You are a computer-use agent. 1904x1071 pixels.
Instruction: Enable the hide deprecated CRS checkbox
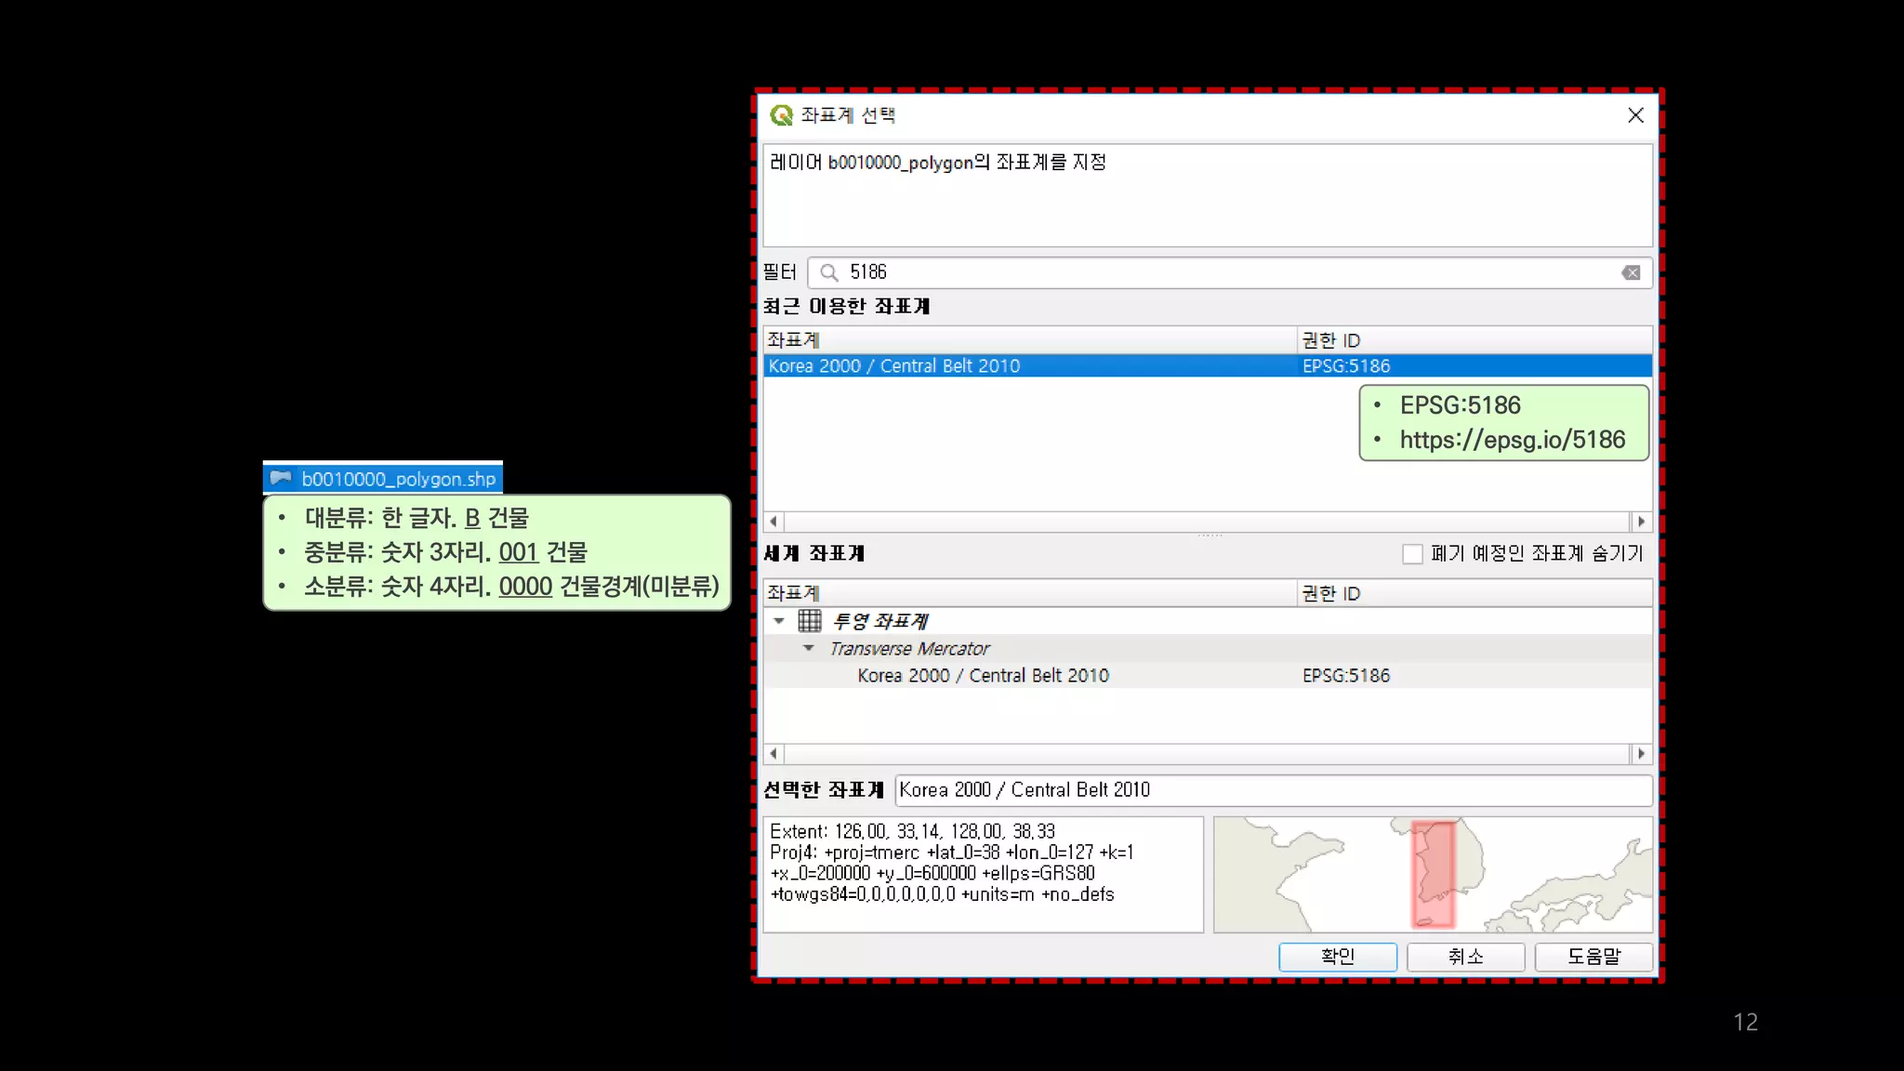point(1412,554)
